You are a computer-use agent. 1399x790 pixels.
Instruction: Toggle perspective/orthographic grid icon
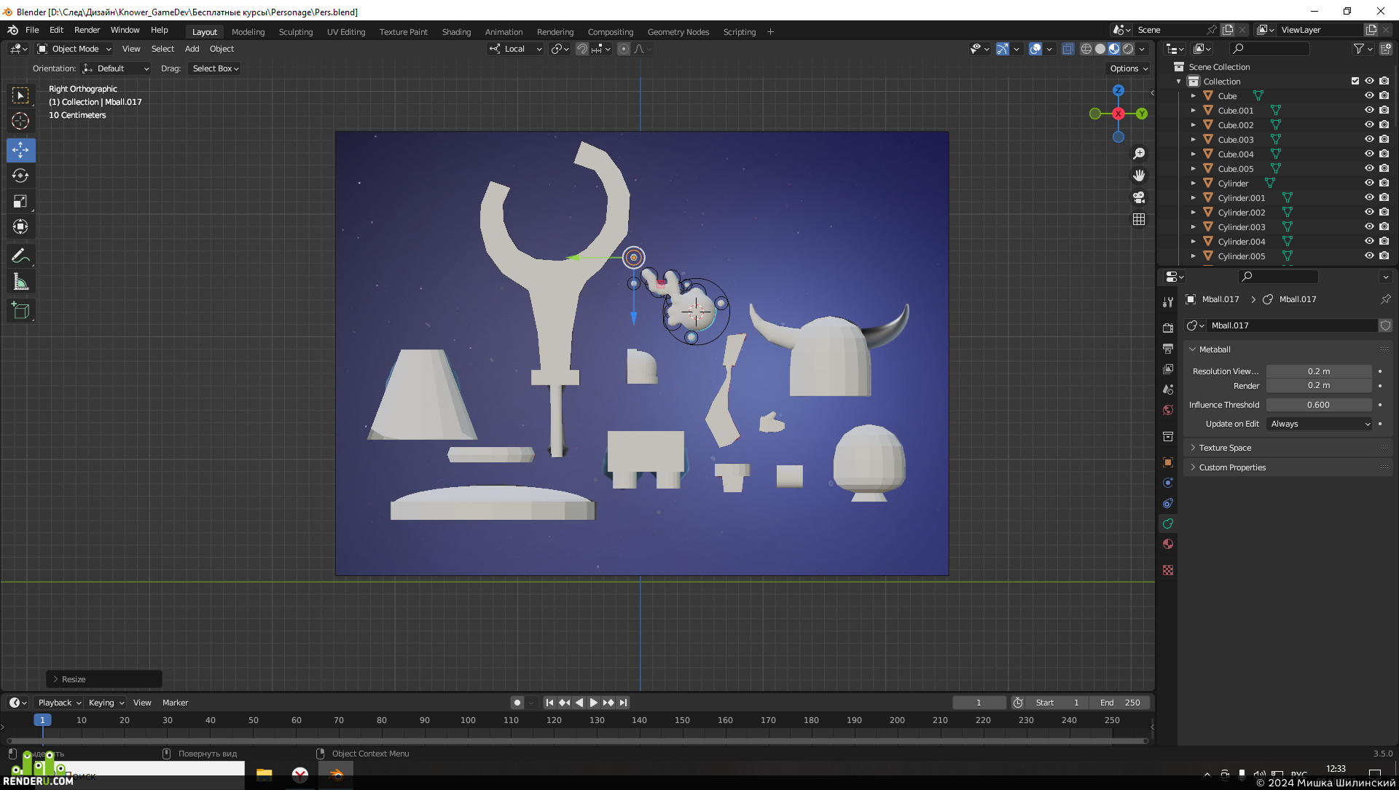1139,219
